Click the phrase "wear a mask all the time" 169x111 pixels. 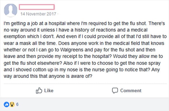[30, 43]
